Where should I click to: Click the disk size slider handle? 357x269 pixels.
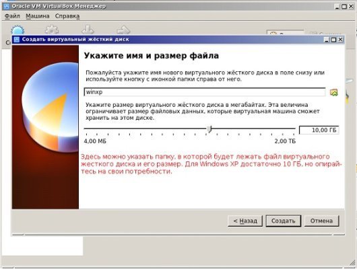209,129
